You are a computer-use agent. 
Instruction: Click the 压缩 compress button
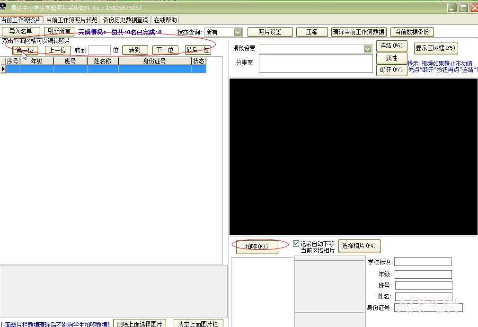pos(311,32)
